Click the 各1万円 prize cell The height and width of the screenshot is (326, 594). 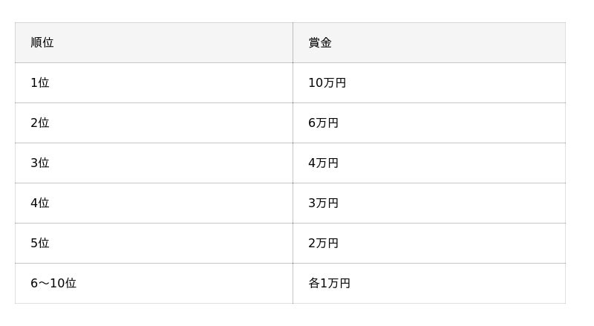click(x=329, y=283)
